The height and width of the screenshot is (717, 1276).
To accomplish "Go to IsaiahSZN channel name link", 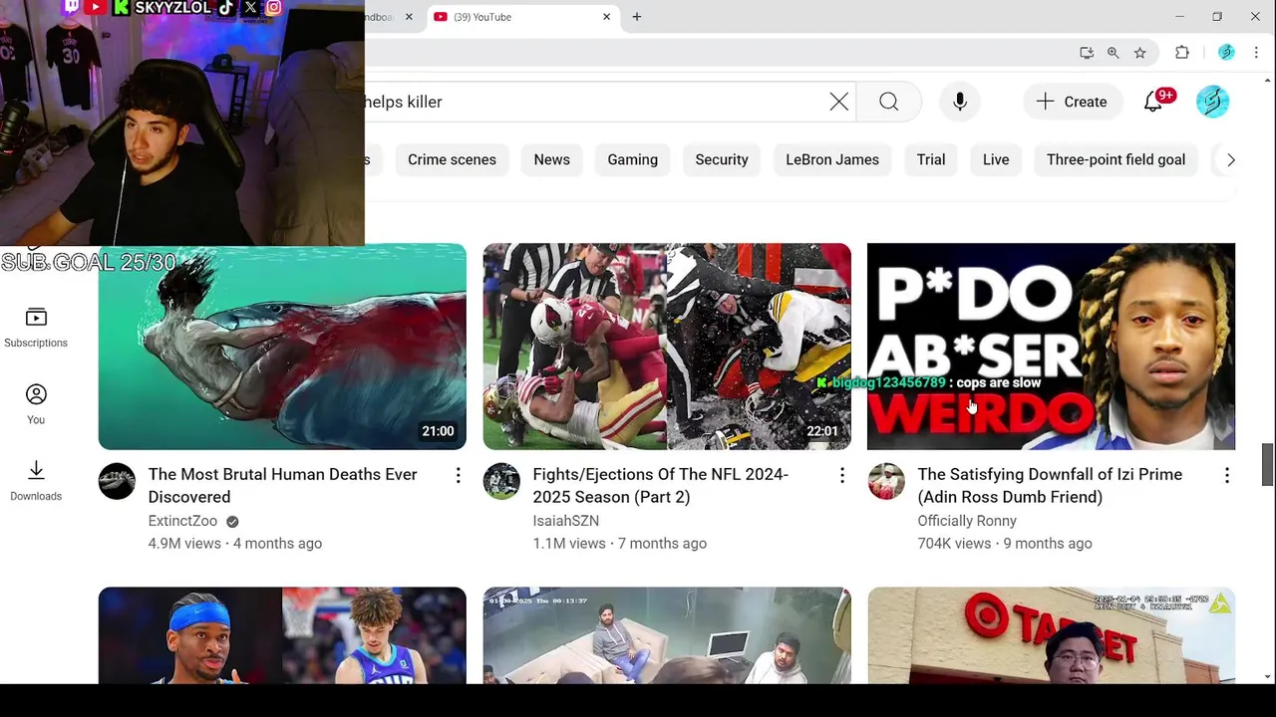I will click(565, 521).
